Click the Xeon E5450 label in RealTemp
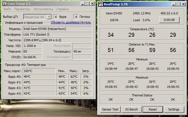Image resolution: width=188 pixels, height=117 pixels. 114,13
